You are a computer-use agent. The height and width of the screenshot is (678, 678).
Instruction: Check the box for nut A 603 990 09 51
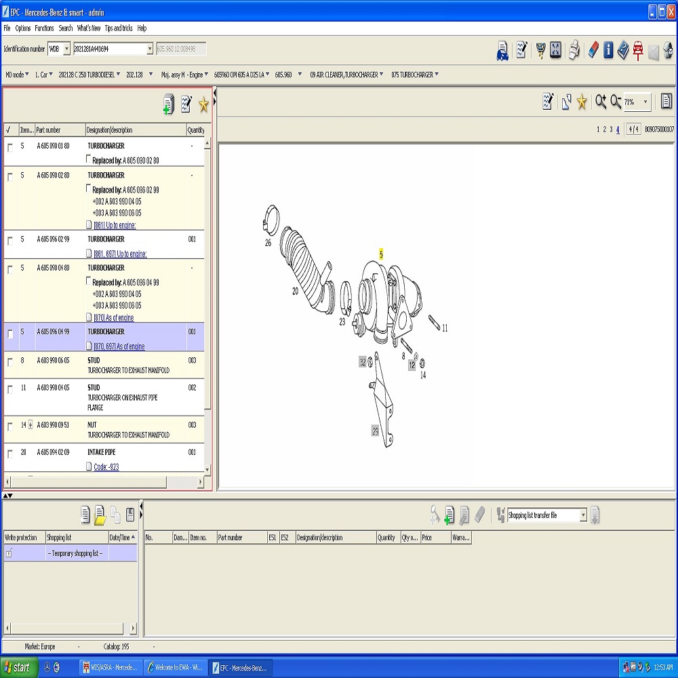pos(10,426)
